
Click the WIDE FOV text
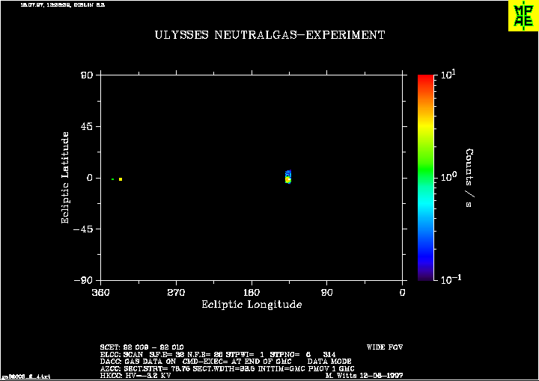tap(385, 347)
